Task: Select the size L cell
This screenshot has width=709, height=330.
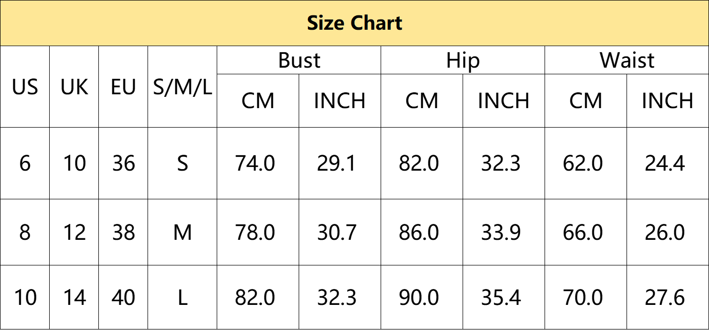Action: coord(182,298)
